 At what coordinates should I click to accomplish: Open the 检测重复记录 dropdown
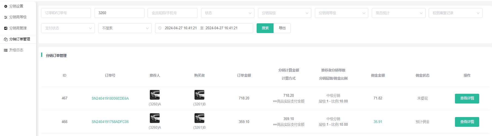pyautogui.click(x=455, y=13)
